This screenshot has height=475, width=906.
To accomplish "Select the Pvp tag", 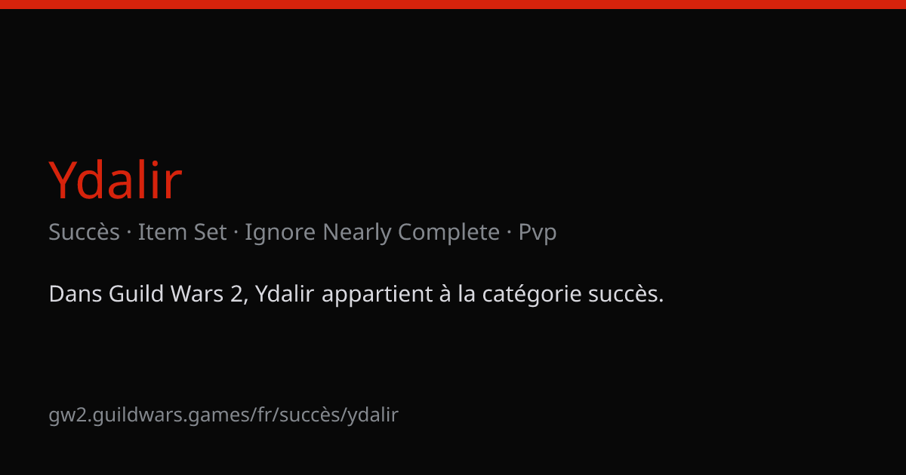I will pos(538,233).
